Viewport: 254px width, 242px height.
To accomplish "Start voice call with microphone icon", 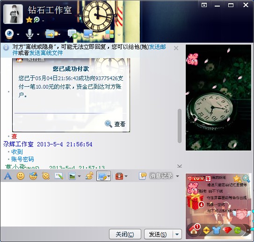I will 29,34.
